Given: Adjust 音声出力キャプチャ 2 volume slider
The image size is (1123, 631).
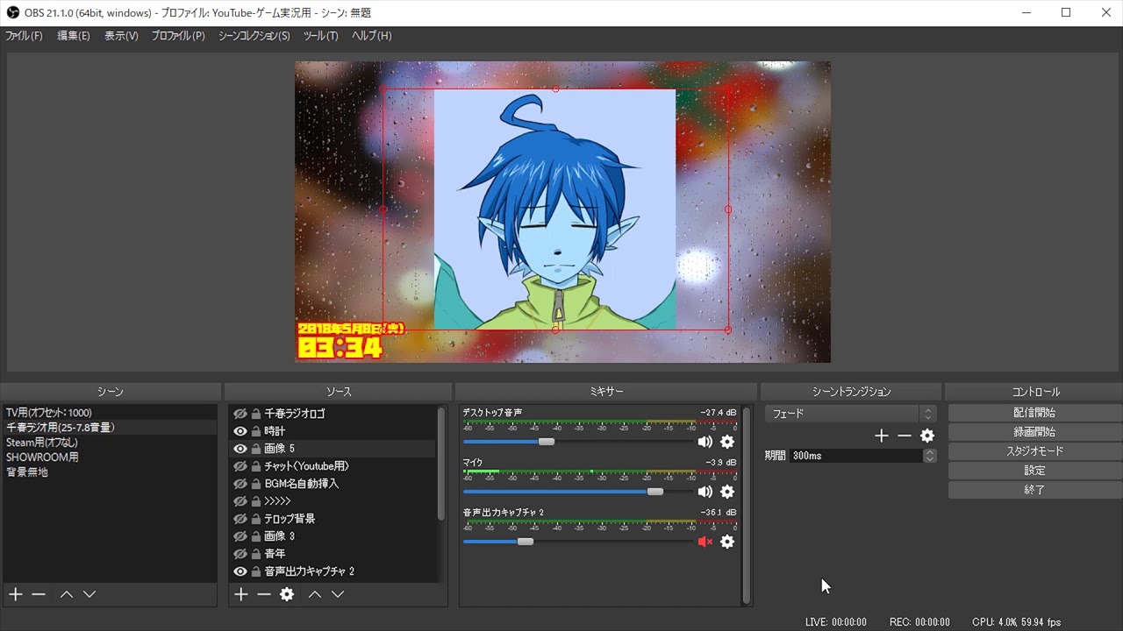Looking at the screenshot, I should click(x=525, y=542).
